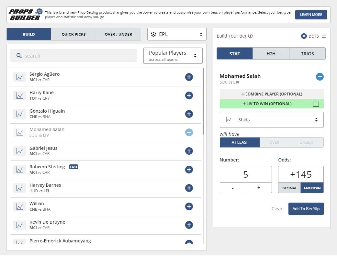Select the OVER condition

(x=274, y=142)
